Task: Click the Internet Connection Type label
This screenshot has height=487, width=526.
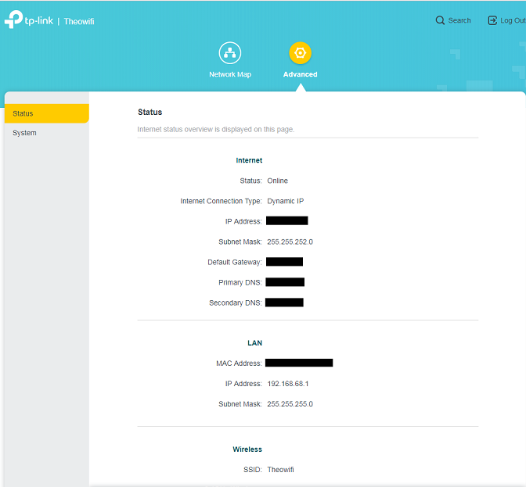Action: (x=221, y=202)
